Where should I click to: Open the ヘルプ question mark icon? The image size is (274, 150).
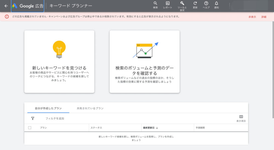206,4
